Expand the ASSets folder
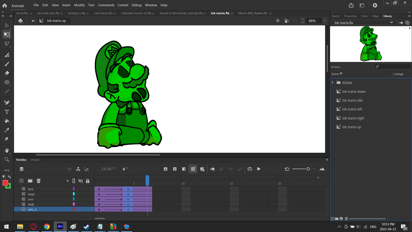412x232 pixels. point(333,83)
